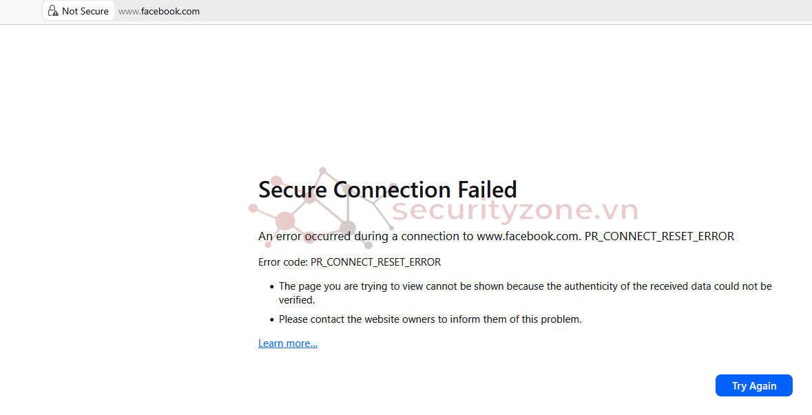Click the sentence about an error occurring during connection
The height and width of the screenshot is (415, 812).
(x=496, y=236)
